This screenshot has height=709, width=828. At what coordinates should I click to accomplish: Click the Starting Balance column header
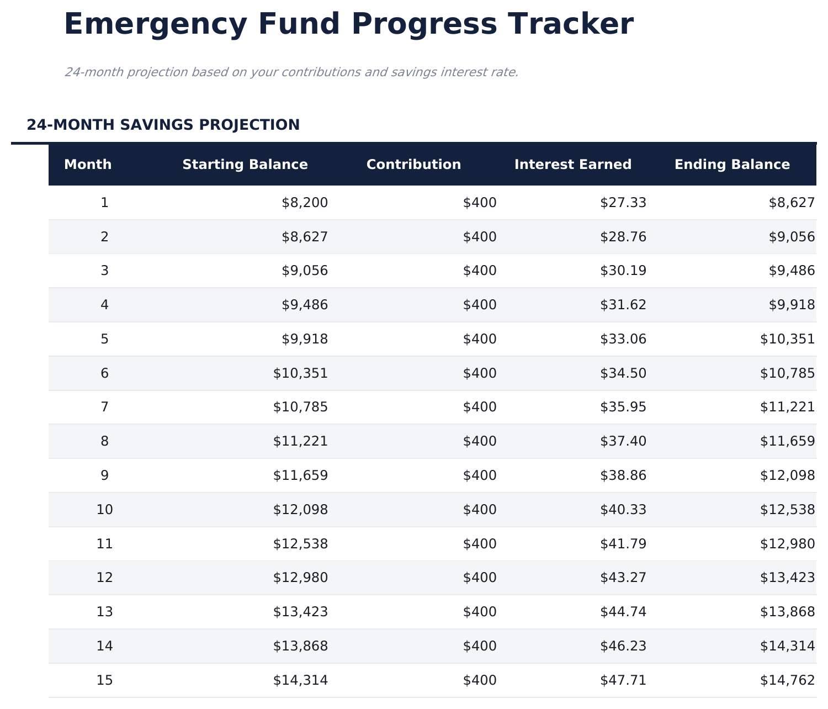pyautogui.click(x=245, y=165)
